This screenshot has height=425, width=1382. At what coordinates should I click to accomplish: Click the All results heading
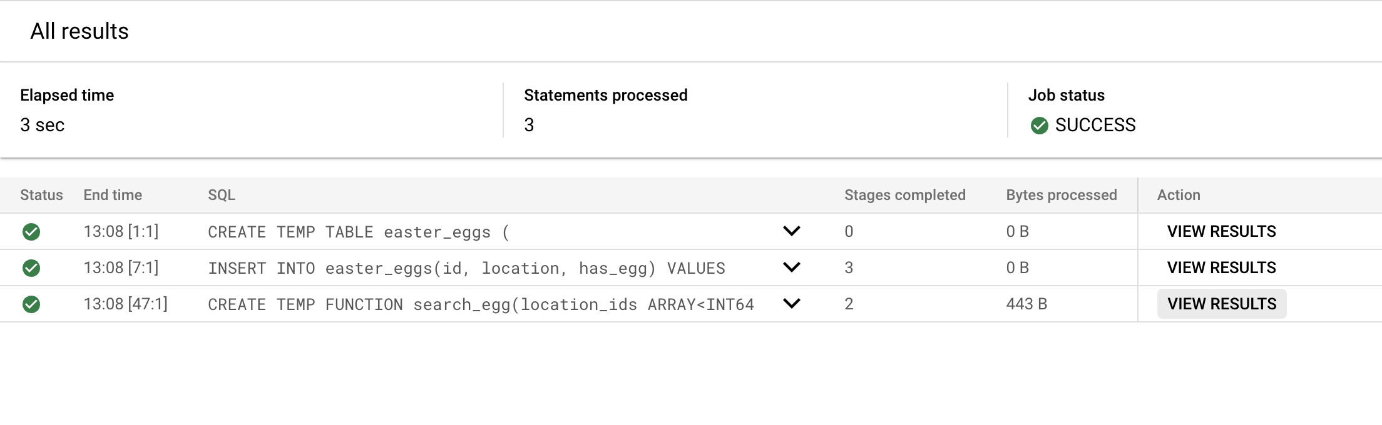click(79, 31)
